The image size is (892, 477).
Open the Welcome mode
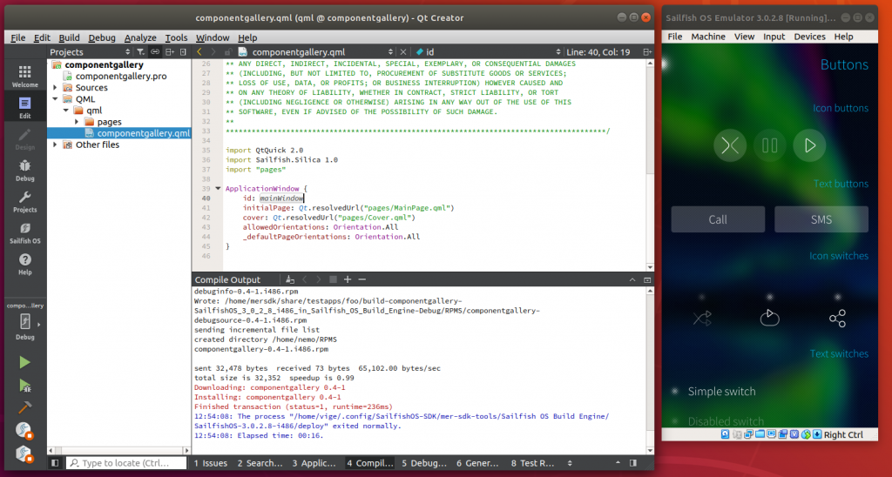click(24, 77)
